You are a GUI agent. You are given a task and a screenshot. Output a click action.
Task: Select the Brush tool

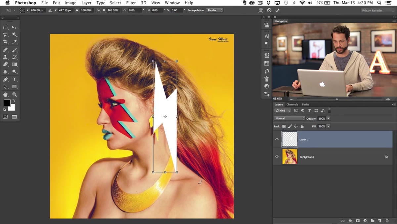click(14, 50)
